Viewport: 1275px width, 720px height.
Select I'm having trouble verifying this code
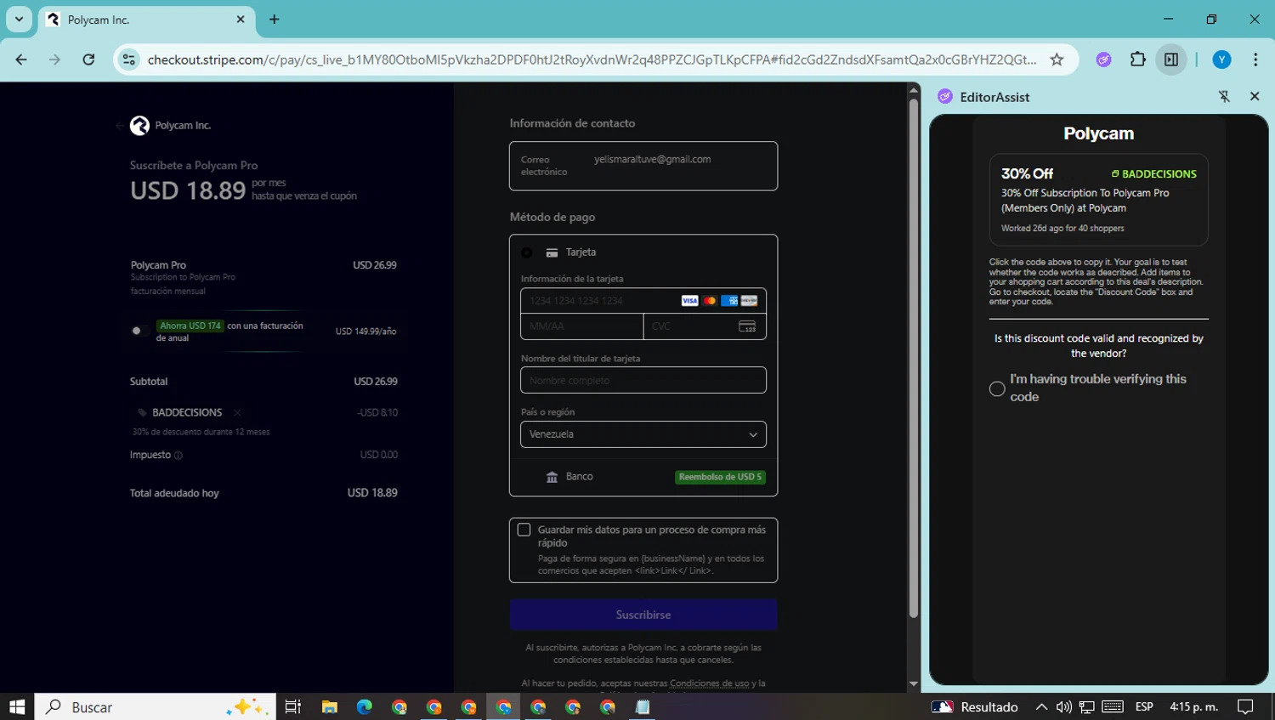997,388
